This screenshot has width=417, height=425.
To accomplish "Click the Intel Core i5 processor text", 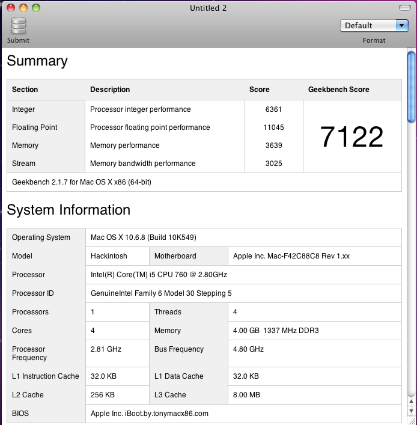I will coord(159,275).
